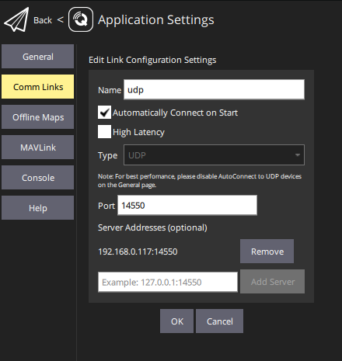The width and height of the screenshot is (342, 361).
Task: Remove server address 192.168.0.117:14550
Action: (267, 252)
